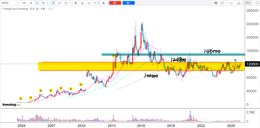Viewport: 260px width, 128px height.
Task: Open the dropdown next to 2024
Action: 253,3
